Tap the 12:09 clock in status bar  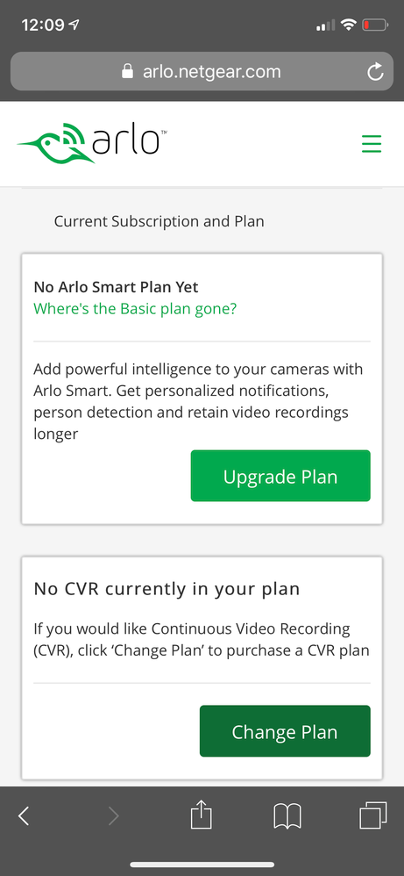(x=44, y=25)
